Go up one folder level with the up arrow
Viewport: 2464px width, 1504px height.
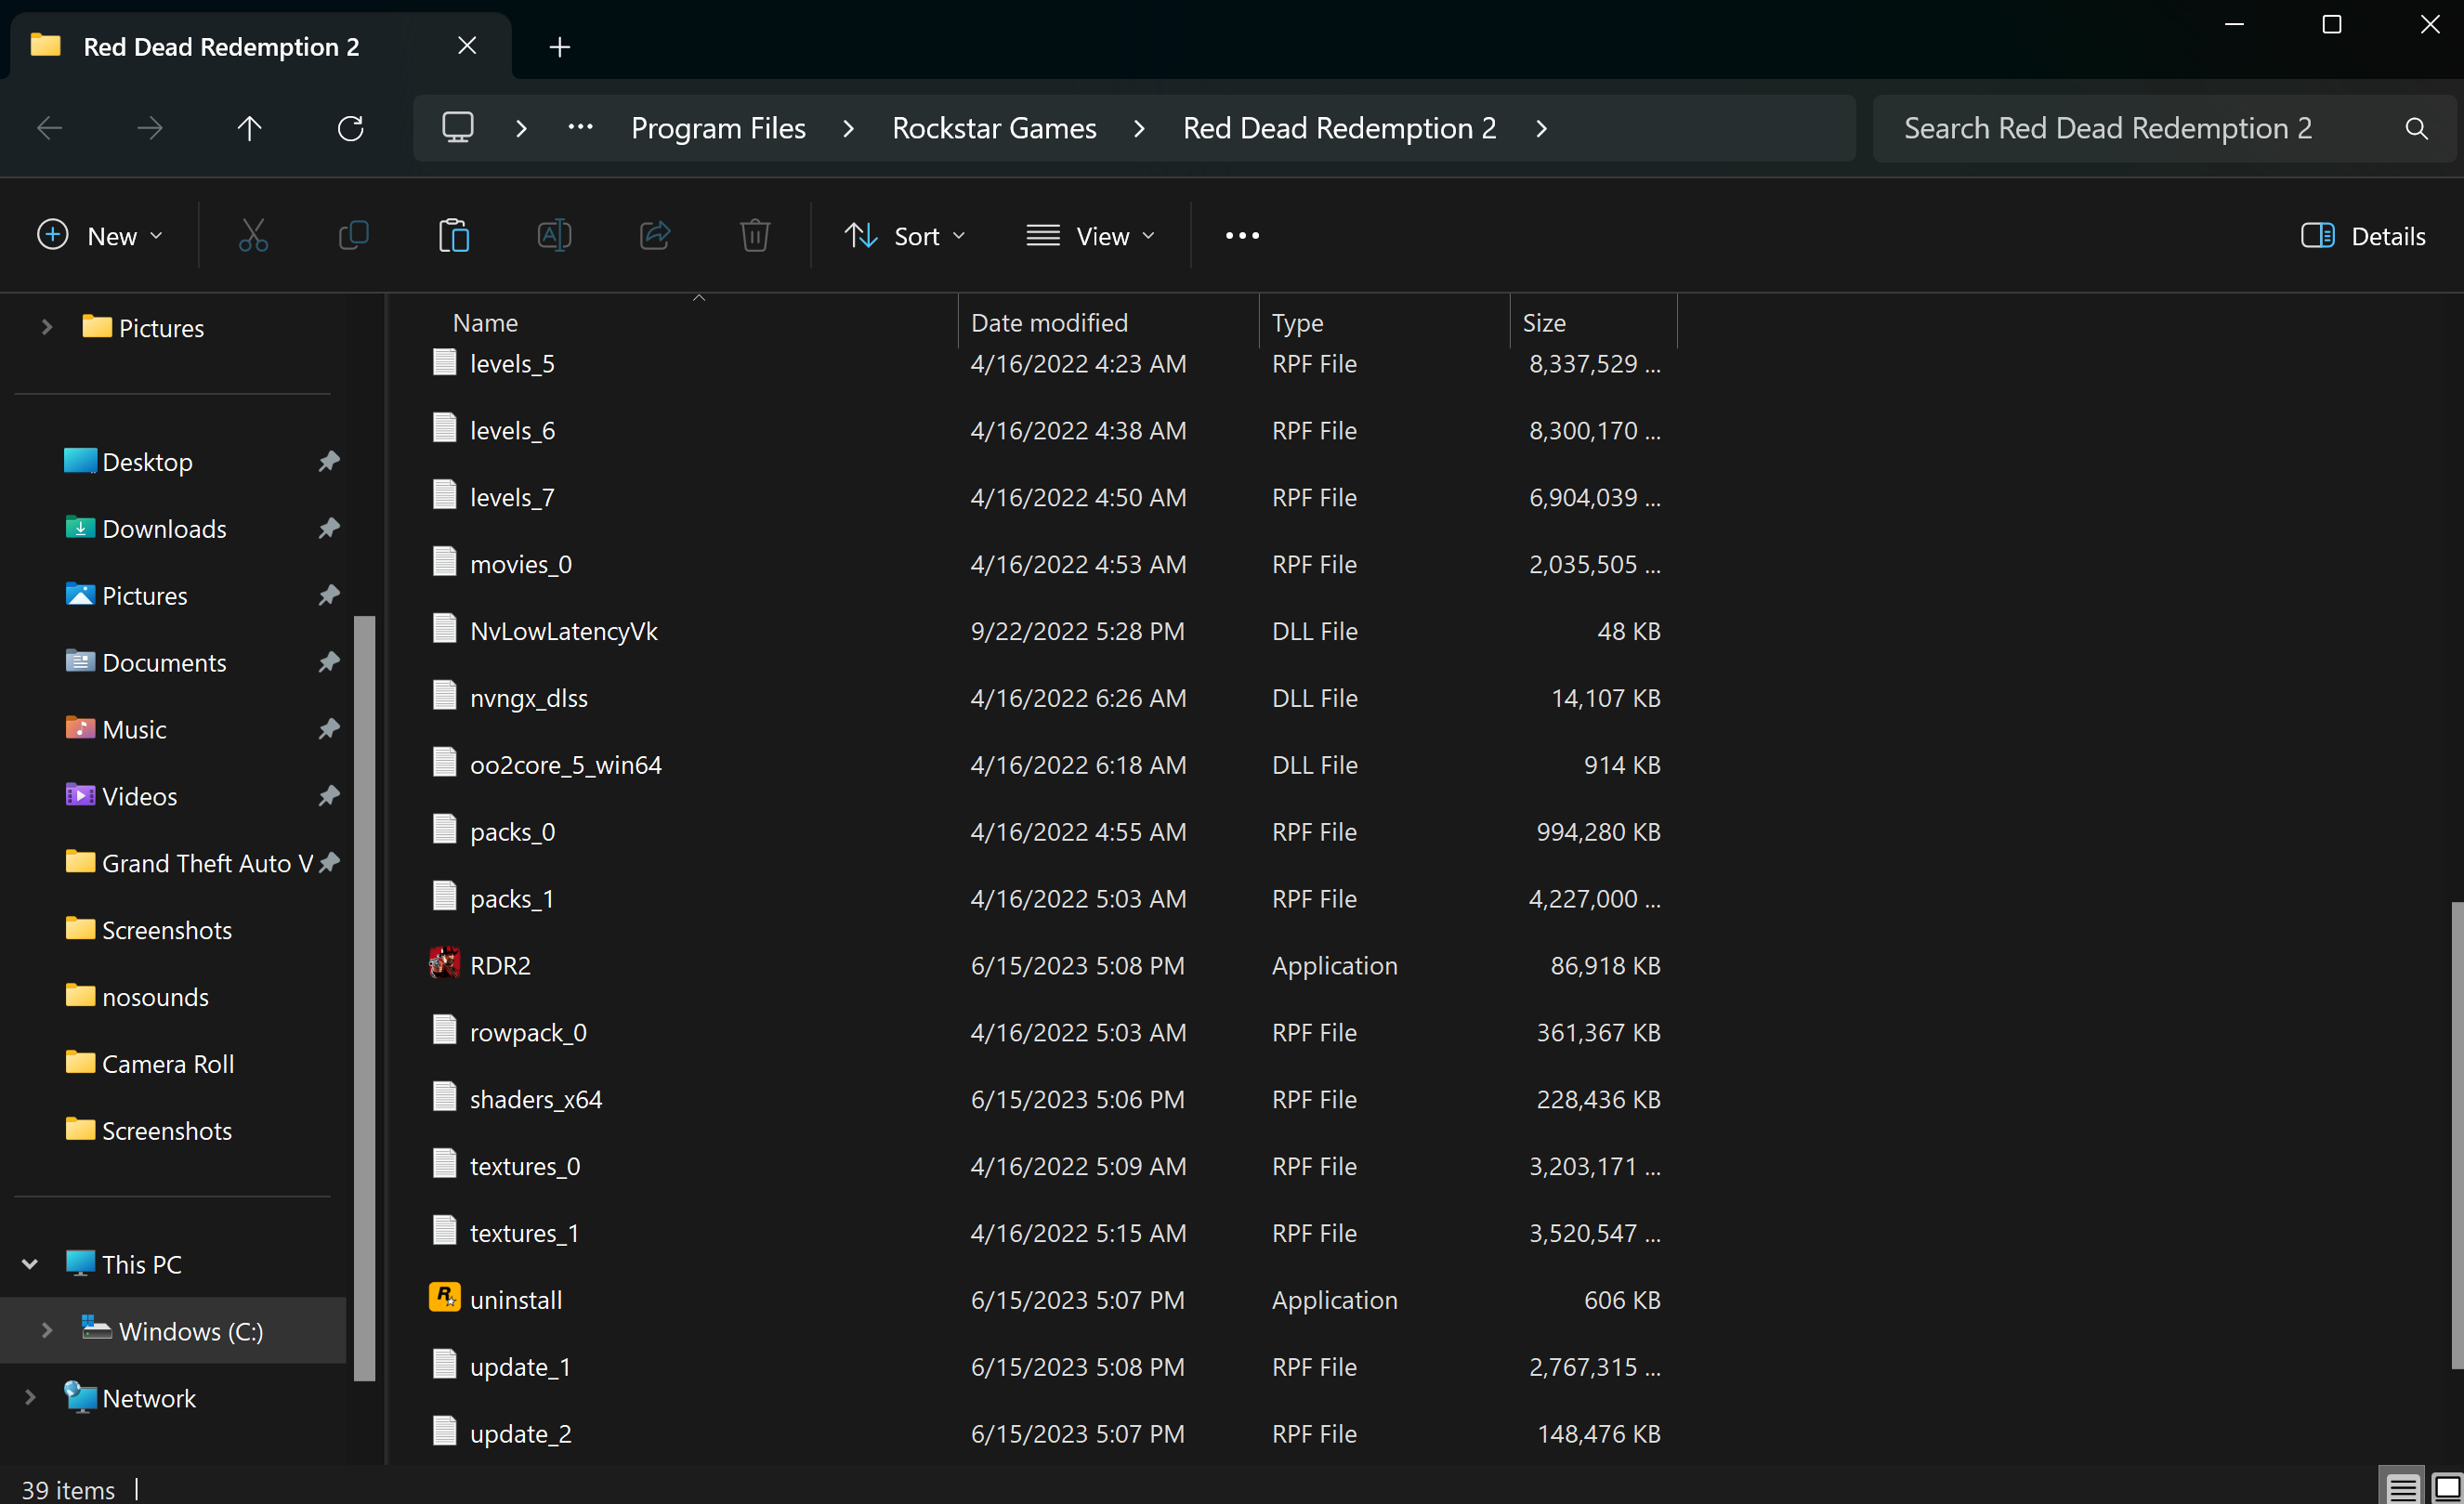click(249, 128)
